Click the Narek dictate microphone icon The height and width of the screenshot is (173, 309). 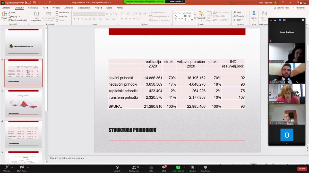tap(254, 14)
